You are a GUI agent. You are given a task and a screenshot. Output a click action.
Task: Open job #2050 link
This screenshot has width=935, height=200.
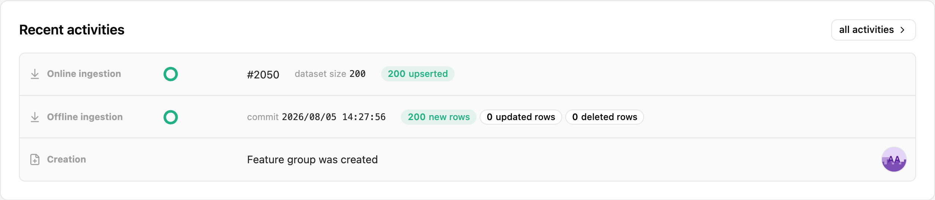263,75
